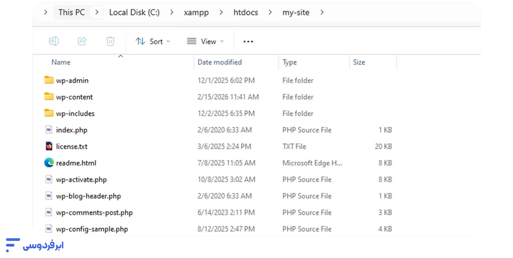The image size is (513, 258).
Task: Expand chevron after Local Disk (C:)
Action: point(172,13)
